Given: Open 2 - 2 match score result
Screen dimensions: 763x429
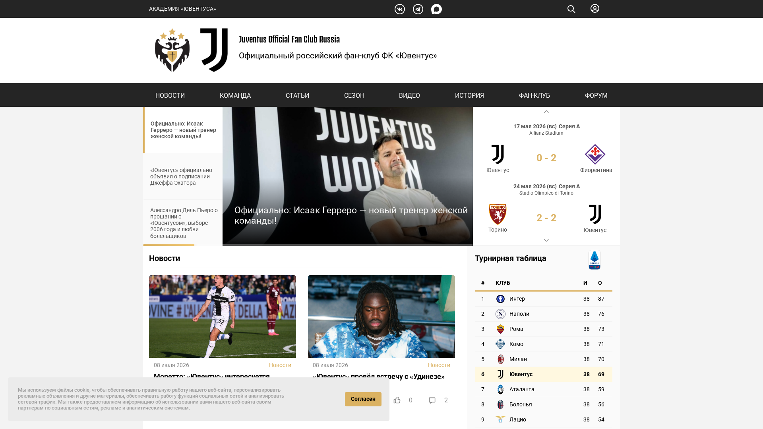Looking at the screenshot, I should (x=546, y=218).
